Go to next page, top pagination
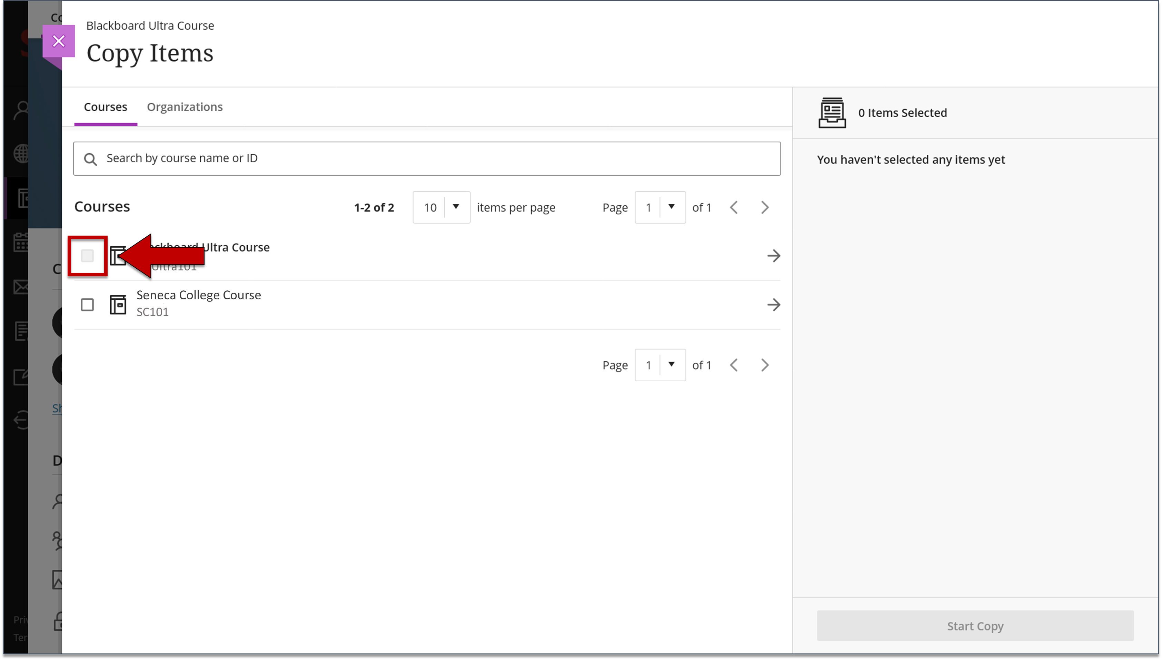The width and height of the screenshot is (1162, 660). 765,207
